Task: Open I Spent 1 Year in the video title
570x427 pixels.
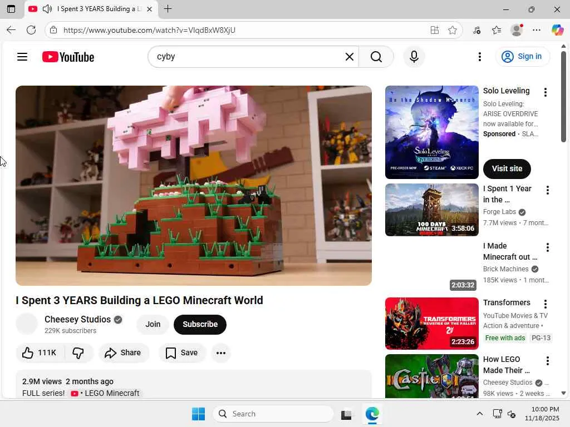Action: tap(507, 194)
